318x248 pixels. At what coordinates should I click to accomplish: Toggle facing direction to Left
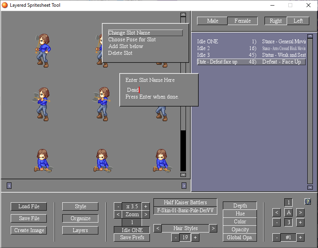pos(298,21)
